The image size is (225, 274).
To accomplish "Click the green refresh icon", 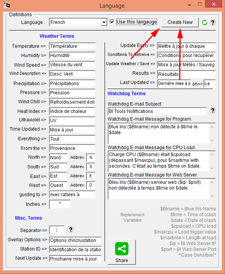I will click(205, 22).
